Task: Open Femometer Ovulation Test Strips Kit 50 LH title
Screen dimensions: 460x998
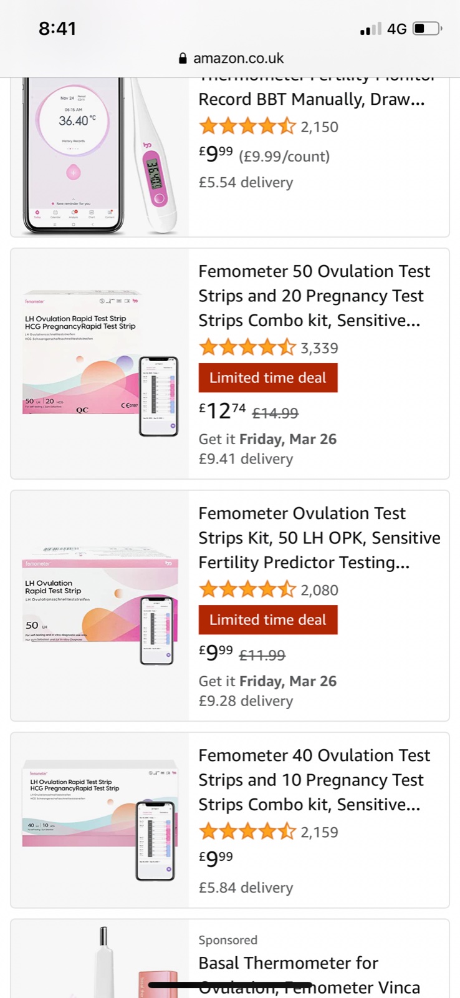Action: tap(319, 538)
